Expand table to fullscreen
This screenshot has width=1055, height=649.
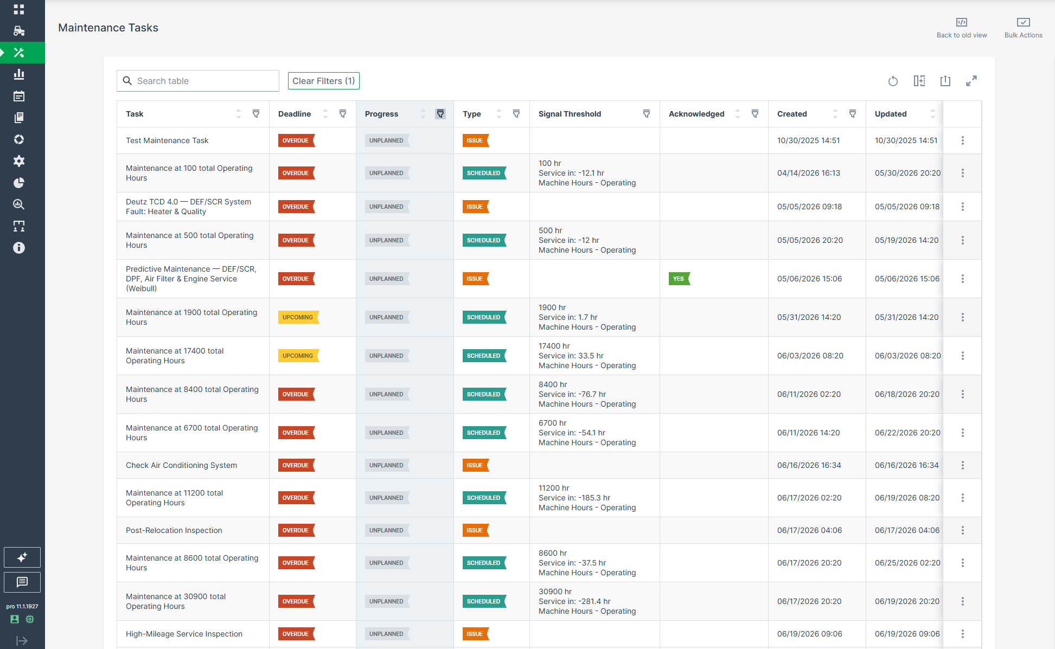(971, 81)
